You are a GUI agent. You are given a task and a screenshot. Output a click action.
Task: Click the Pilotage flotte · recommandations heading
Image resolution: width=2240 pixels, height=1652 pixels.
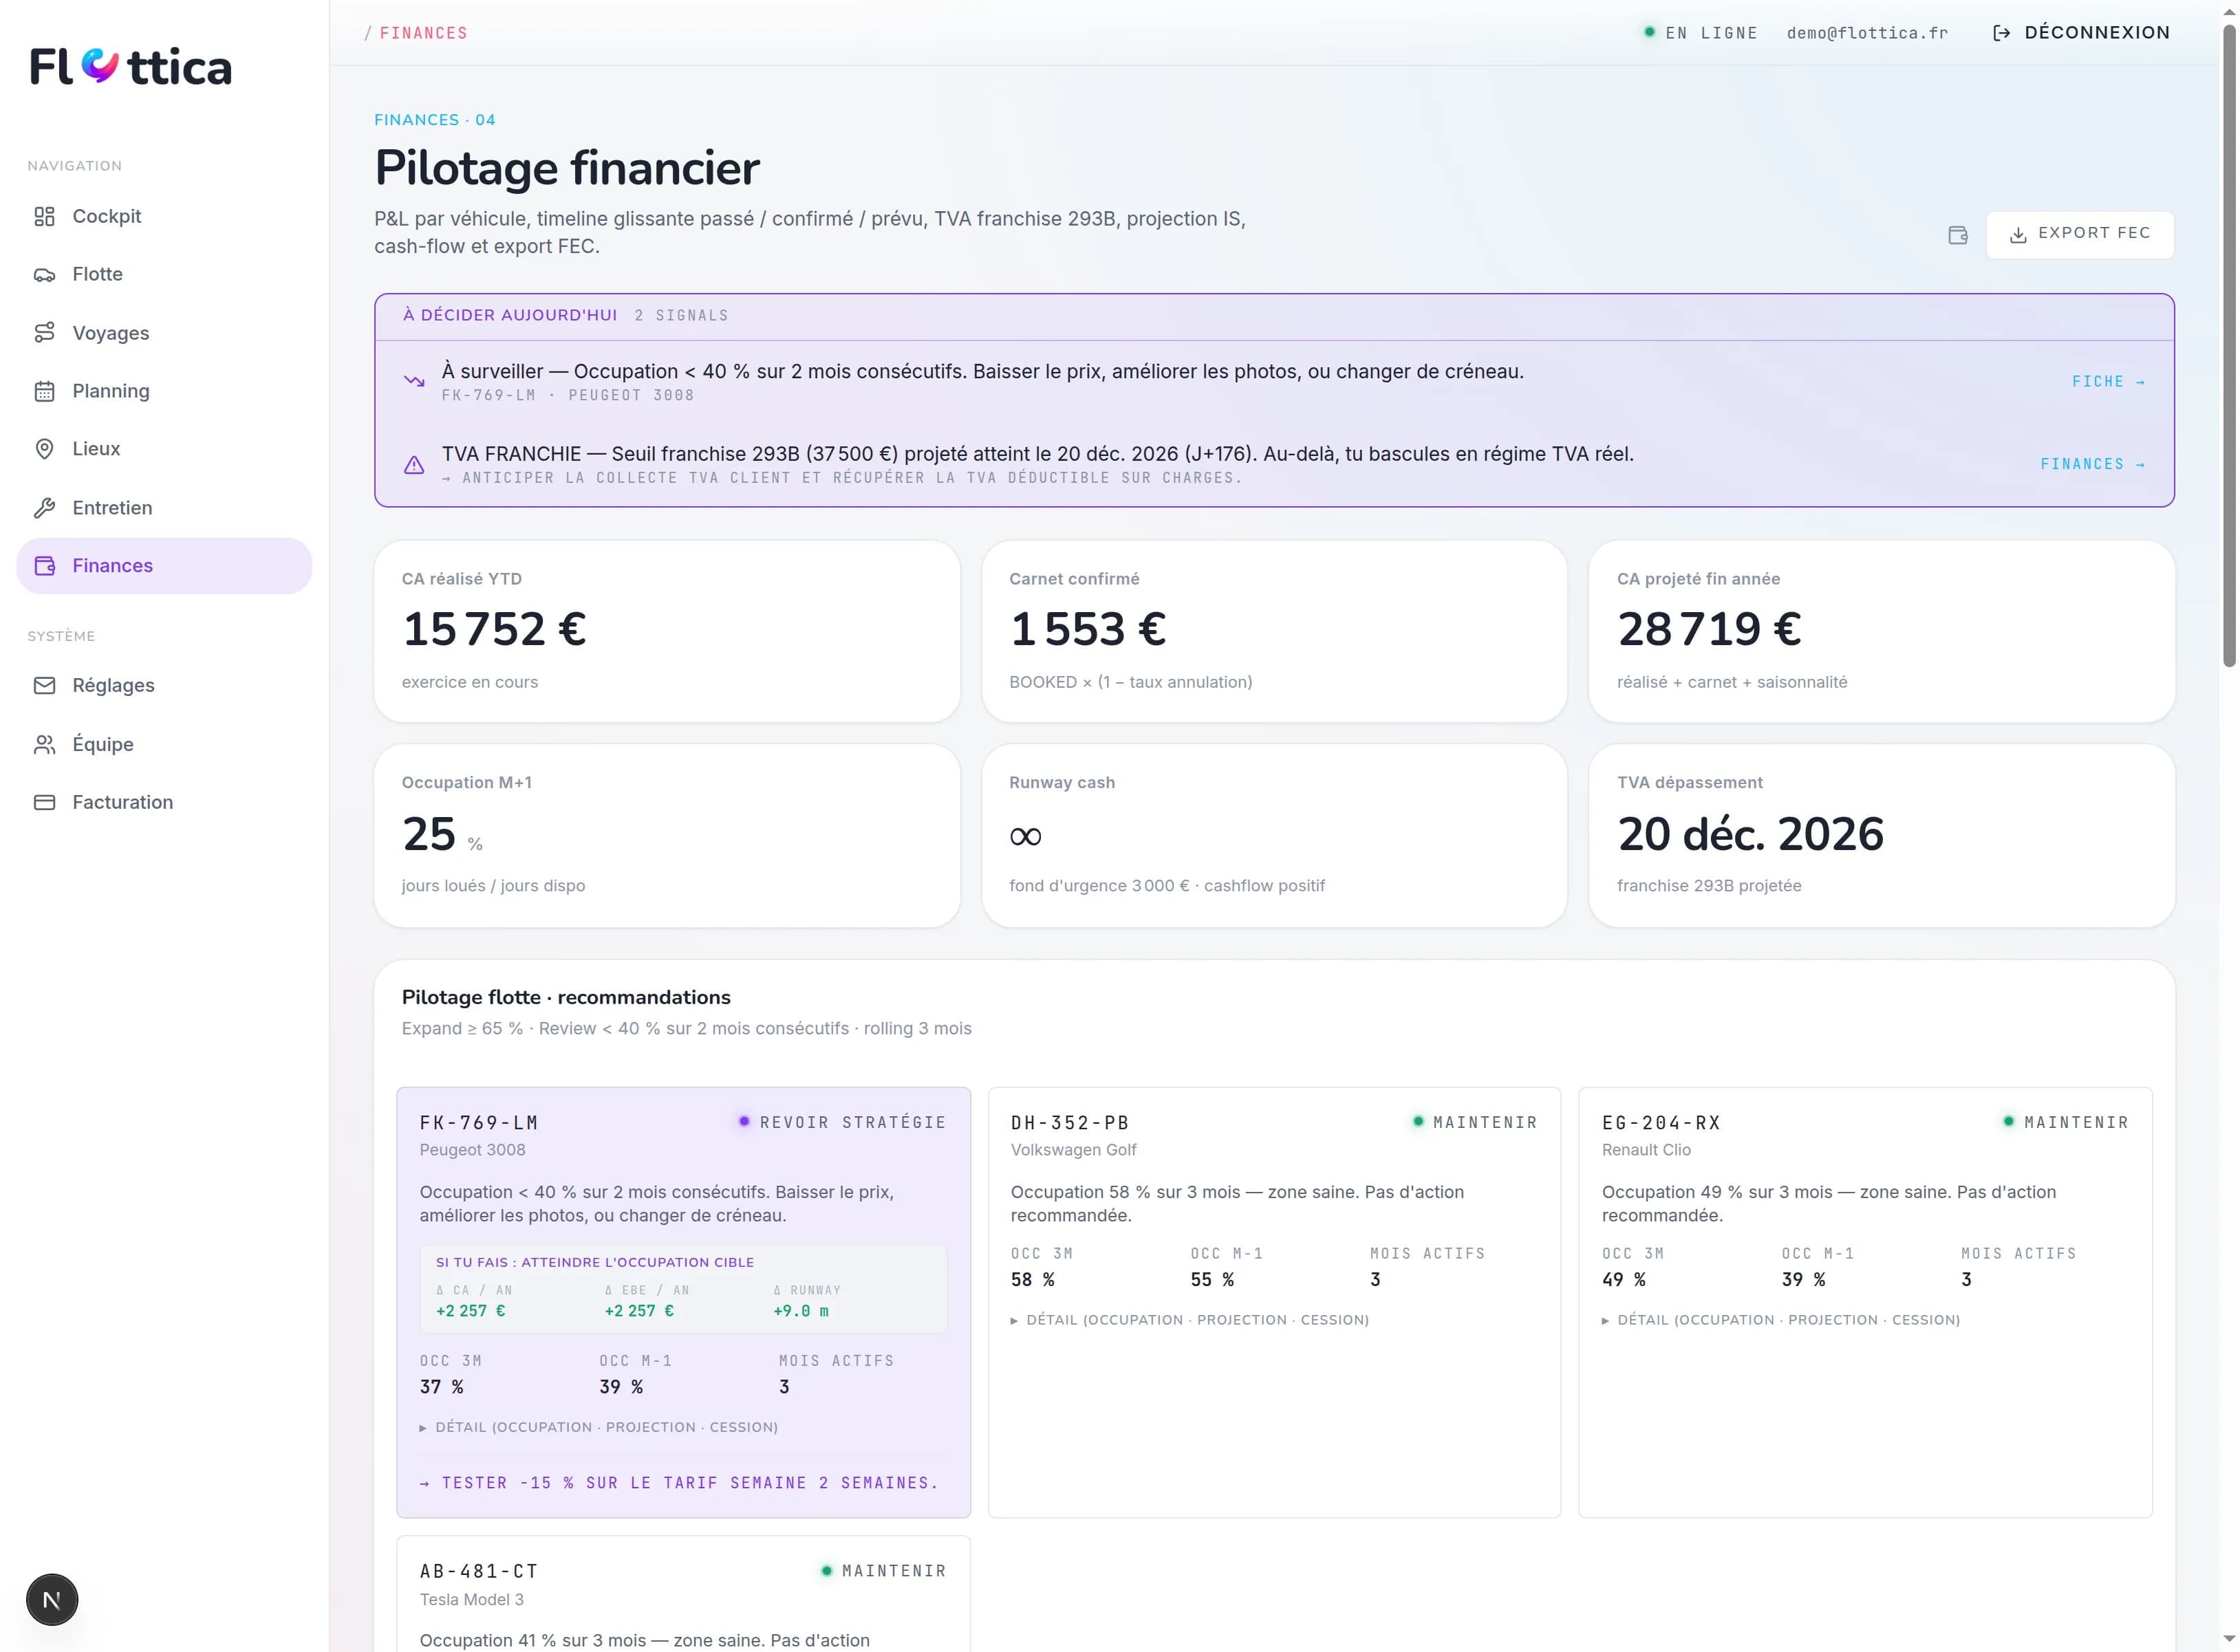[x=566, y=997]
